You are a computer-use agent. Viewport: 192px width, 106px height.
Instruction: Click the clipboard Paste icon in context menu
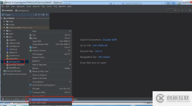pyautogui.click(x=31, y=47)
